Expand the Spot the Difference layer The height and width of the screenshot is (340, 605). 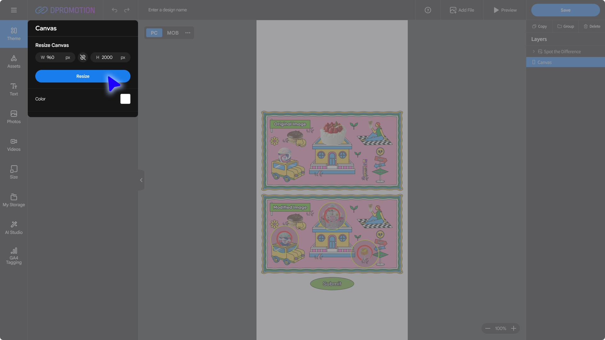(x=533, y=51)
